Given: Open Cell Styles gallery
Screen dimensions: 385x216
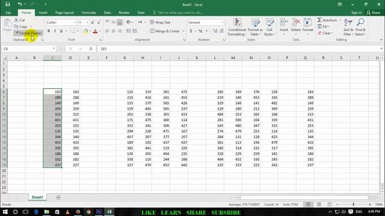Looking at the screenshot, I should (269, 27).
